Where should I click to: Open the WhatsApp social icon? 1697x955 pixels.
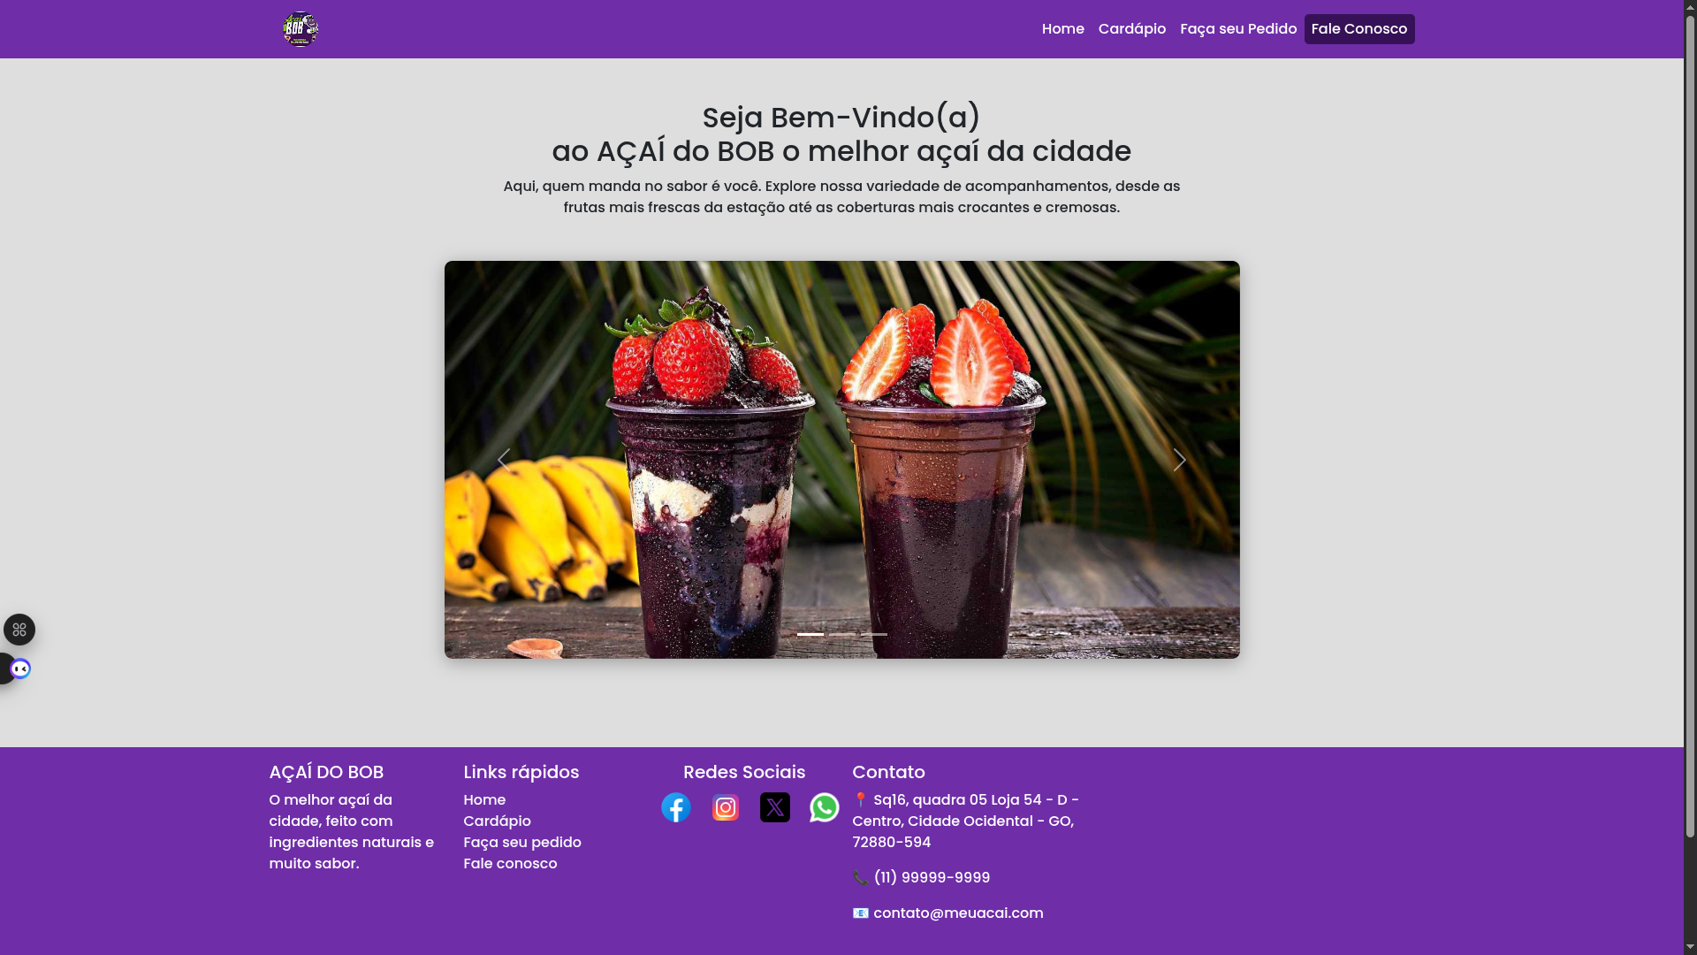(825, 807)
